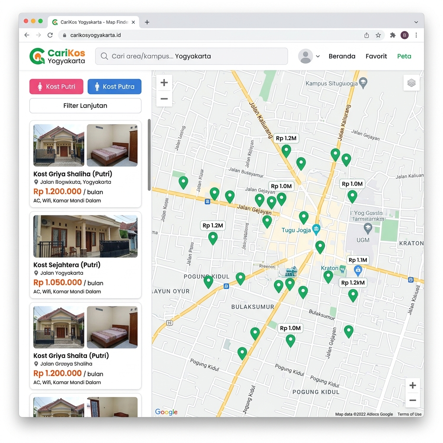Click the Rp 1.050.000 price text
The image size is (443, 443).
(58, 282)
